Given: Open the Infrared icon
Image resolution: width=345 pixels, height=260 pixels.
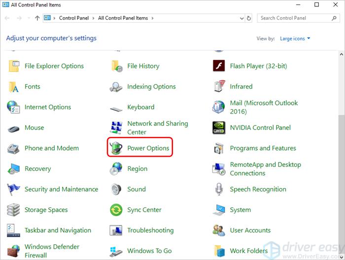Looking at the screenshot, I should (219, 86).
